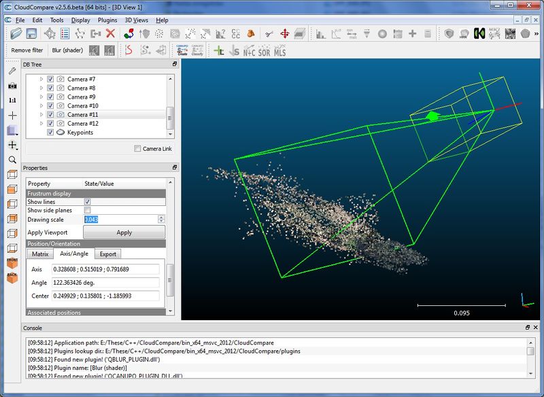Uncheck the Camera #8 visibility checkbox
Viewport: 544px width, 397px height.
[x=50, y=88]
